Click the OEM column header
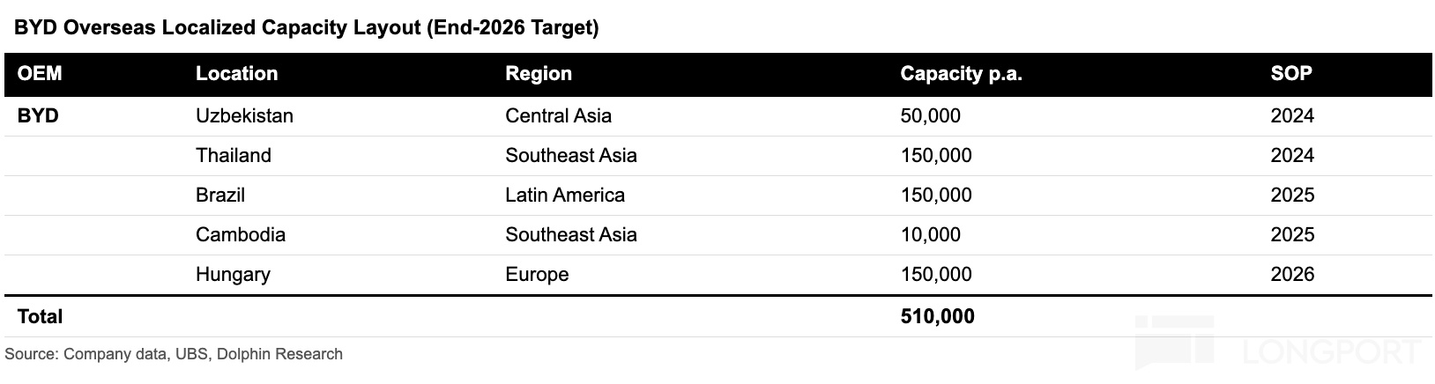 pos(40,74)
